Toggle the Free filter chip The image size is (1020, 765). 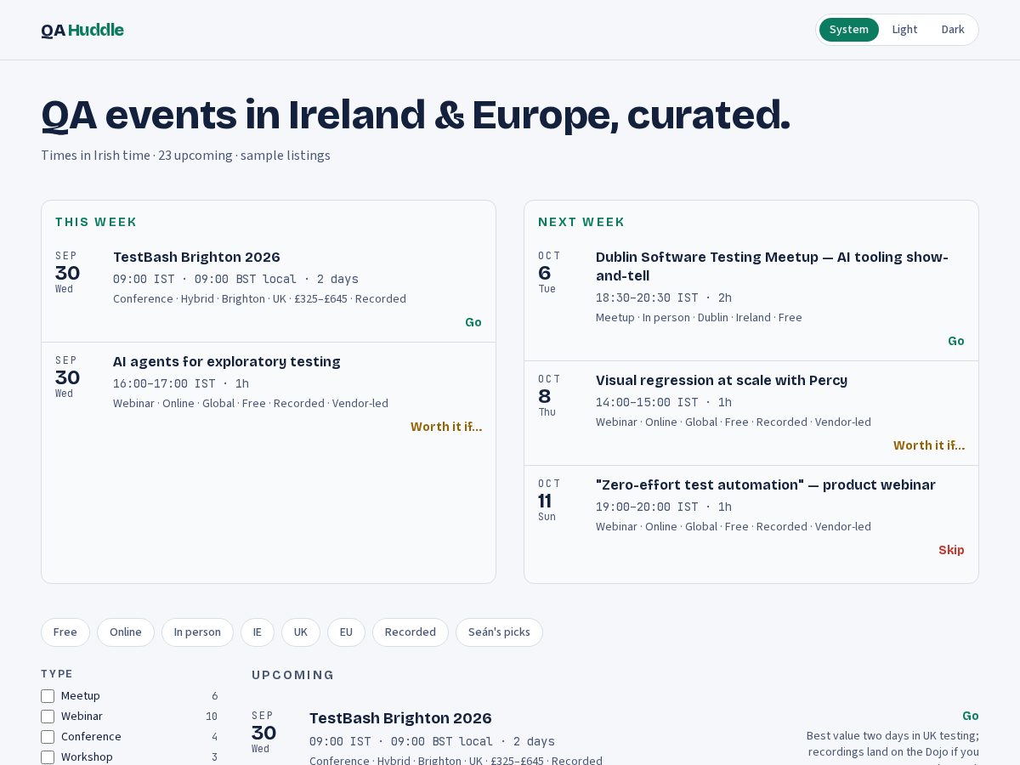pyautogui.click(x=65, y=632)
